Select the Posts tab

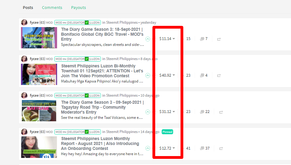click(x=28, y=8)
